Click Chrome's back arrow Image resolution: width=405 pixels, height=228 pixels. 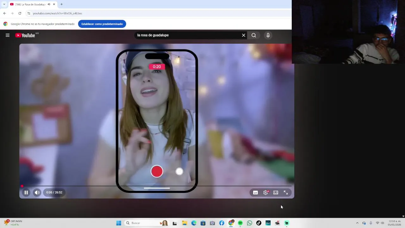tap(5, 13)
